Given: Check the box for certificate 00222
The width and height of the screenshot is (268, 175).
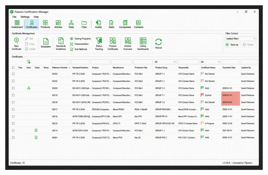Looking at the screenshot, I should [13, 81].
